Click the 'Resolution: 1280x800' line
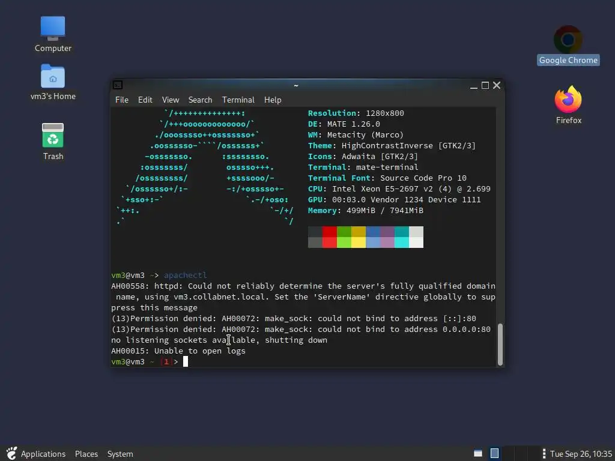Image resolution: width=615 pixels, height=461 pixels. [x=356, y=113]
